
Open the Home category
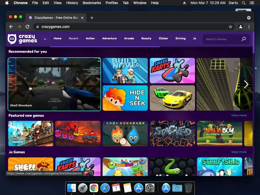coord(58,38)
